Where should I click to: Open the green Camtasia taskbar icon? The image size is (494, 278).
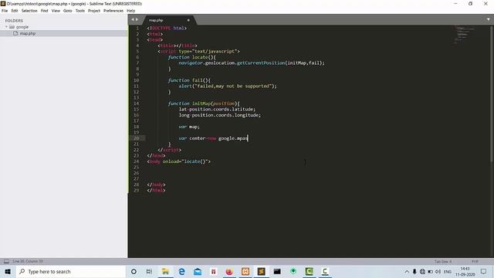(309, 271)
